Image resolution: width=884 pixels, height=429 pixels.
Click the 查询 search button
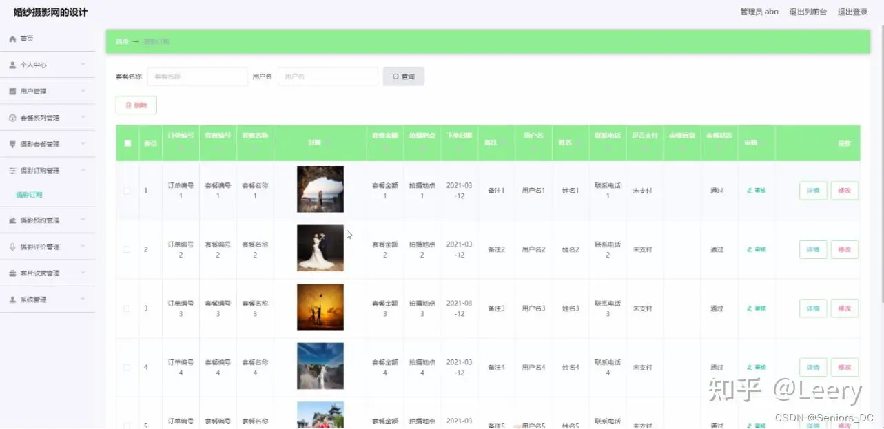(404, 76)
